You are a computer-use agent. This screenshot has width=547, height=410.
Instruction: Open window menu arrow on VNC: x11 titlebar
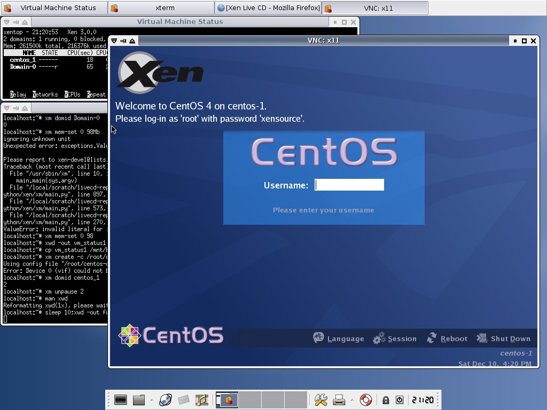pyautogui.click(x=114, y=41)
